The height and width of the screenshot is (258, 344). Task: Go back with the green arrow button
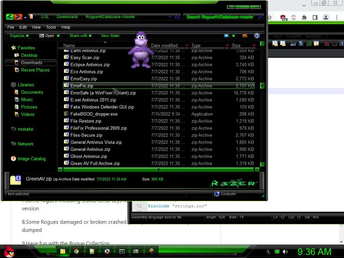(x=10, y=17)
